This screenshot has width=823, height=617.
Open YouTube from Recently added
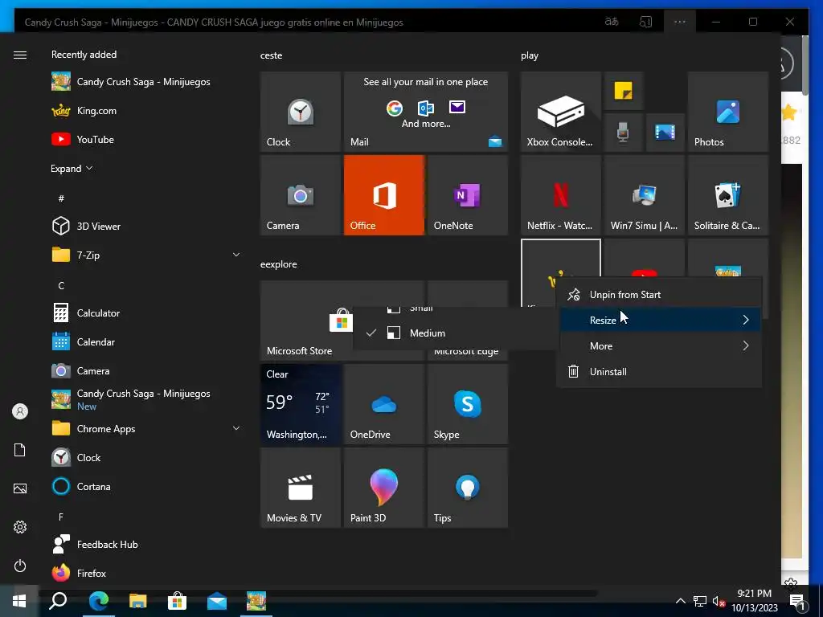click(145, 140)
